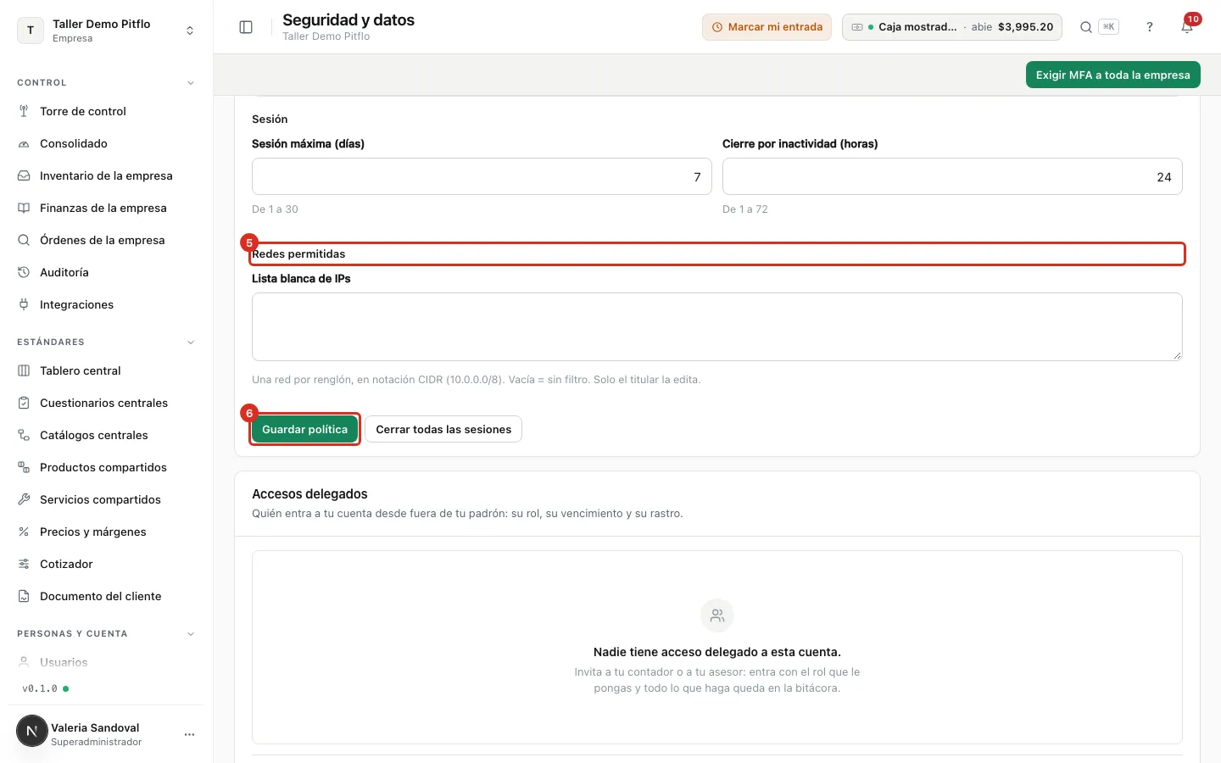Click the v0.1.0 version label

tap(40, 688)
